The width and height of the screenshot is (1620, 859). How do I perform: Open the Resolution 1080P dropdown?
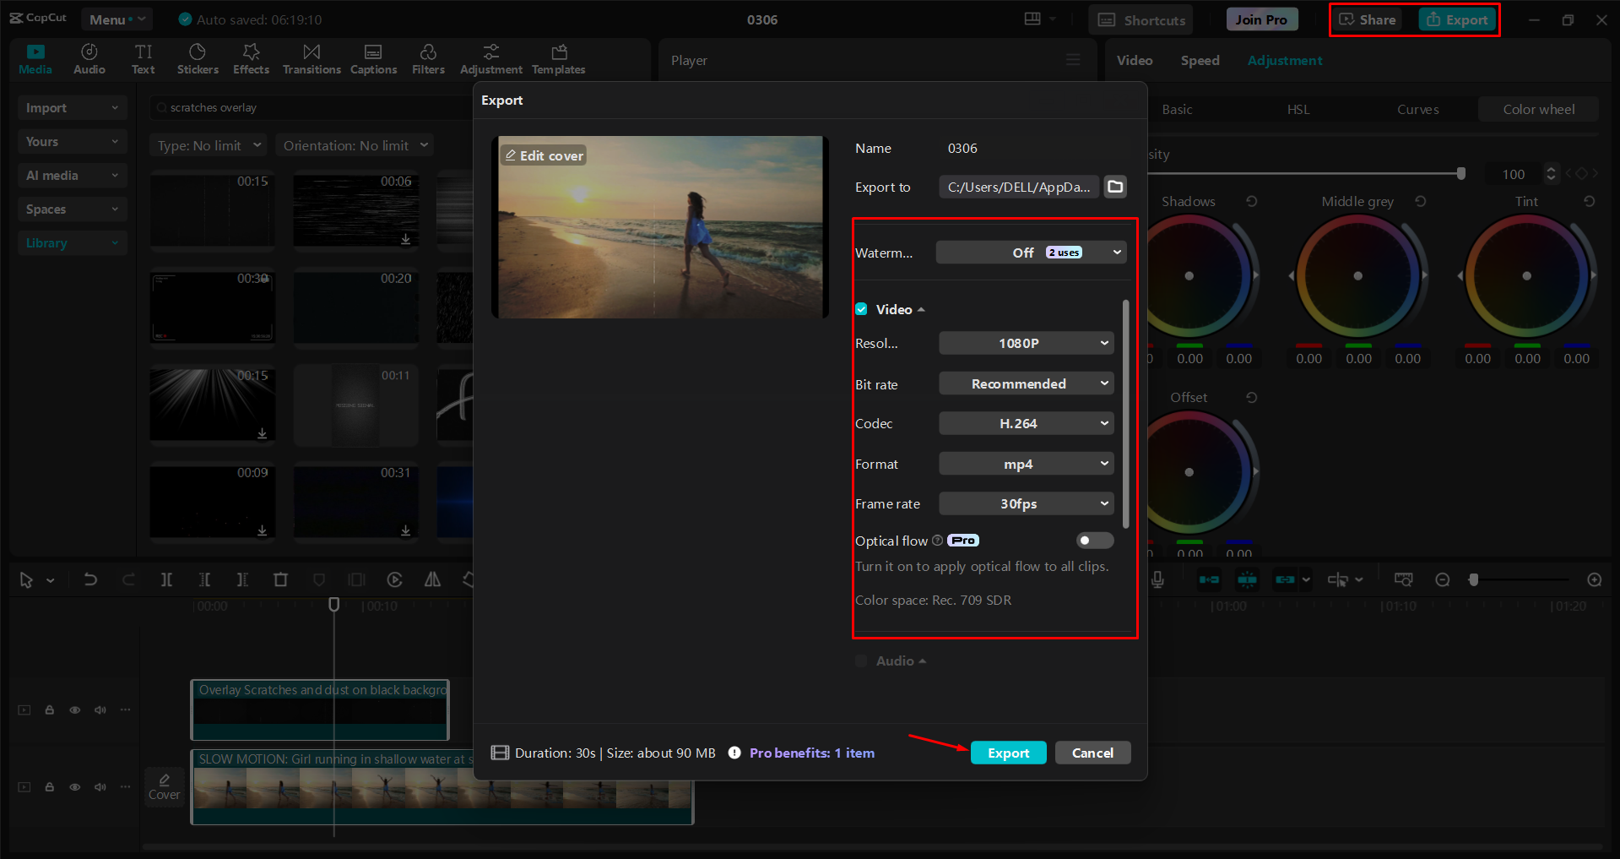pyautogui.click(x=1026, y=343)
